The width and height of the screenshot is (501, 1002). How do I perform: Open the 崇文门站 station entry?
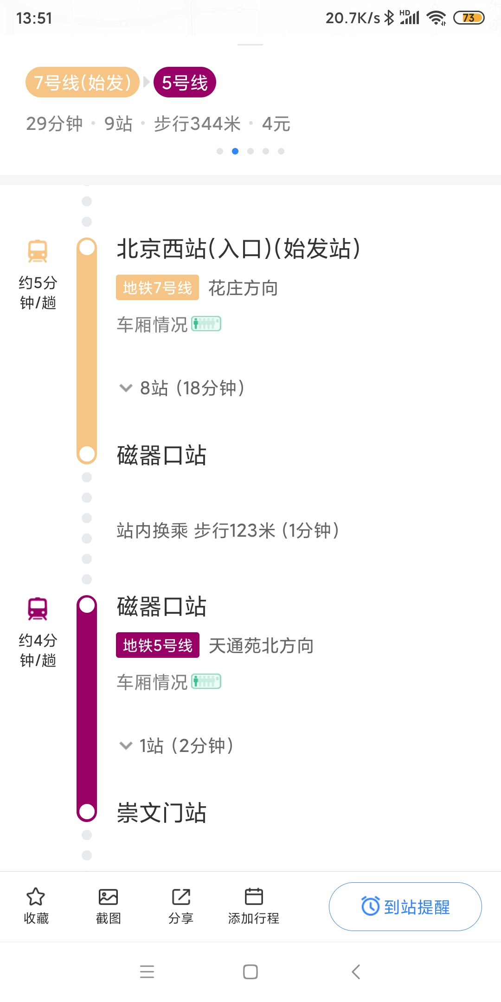161,813
